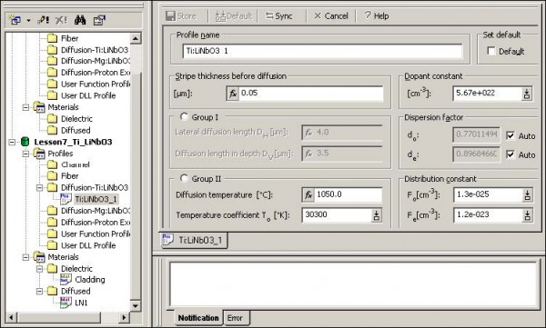Click the F_e distribution constant field
Screen dimensions: 546x328
pyautogui.click(x=488, y=215)
